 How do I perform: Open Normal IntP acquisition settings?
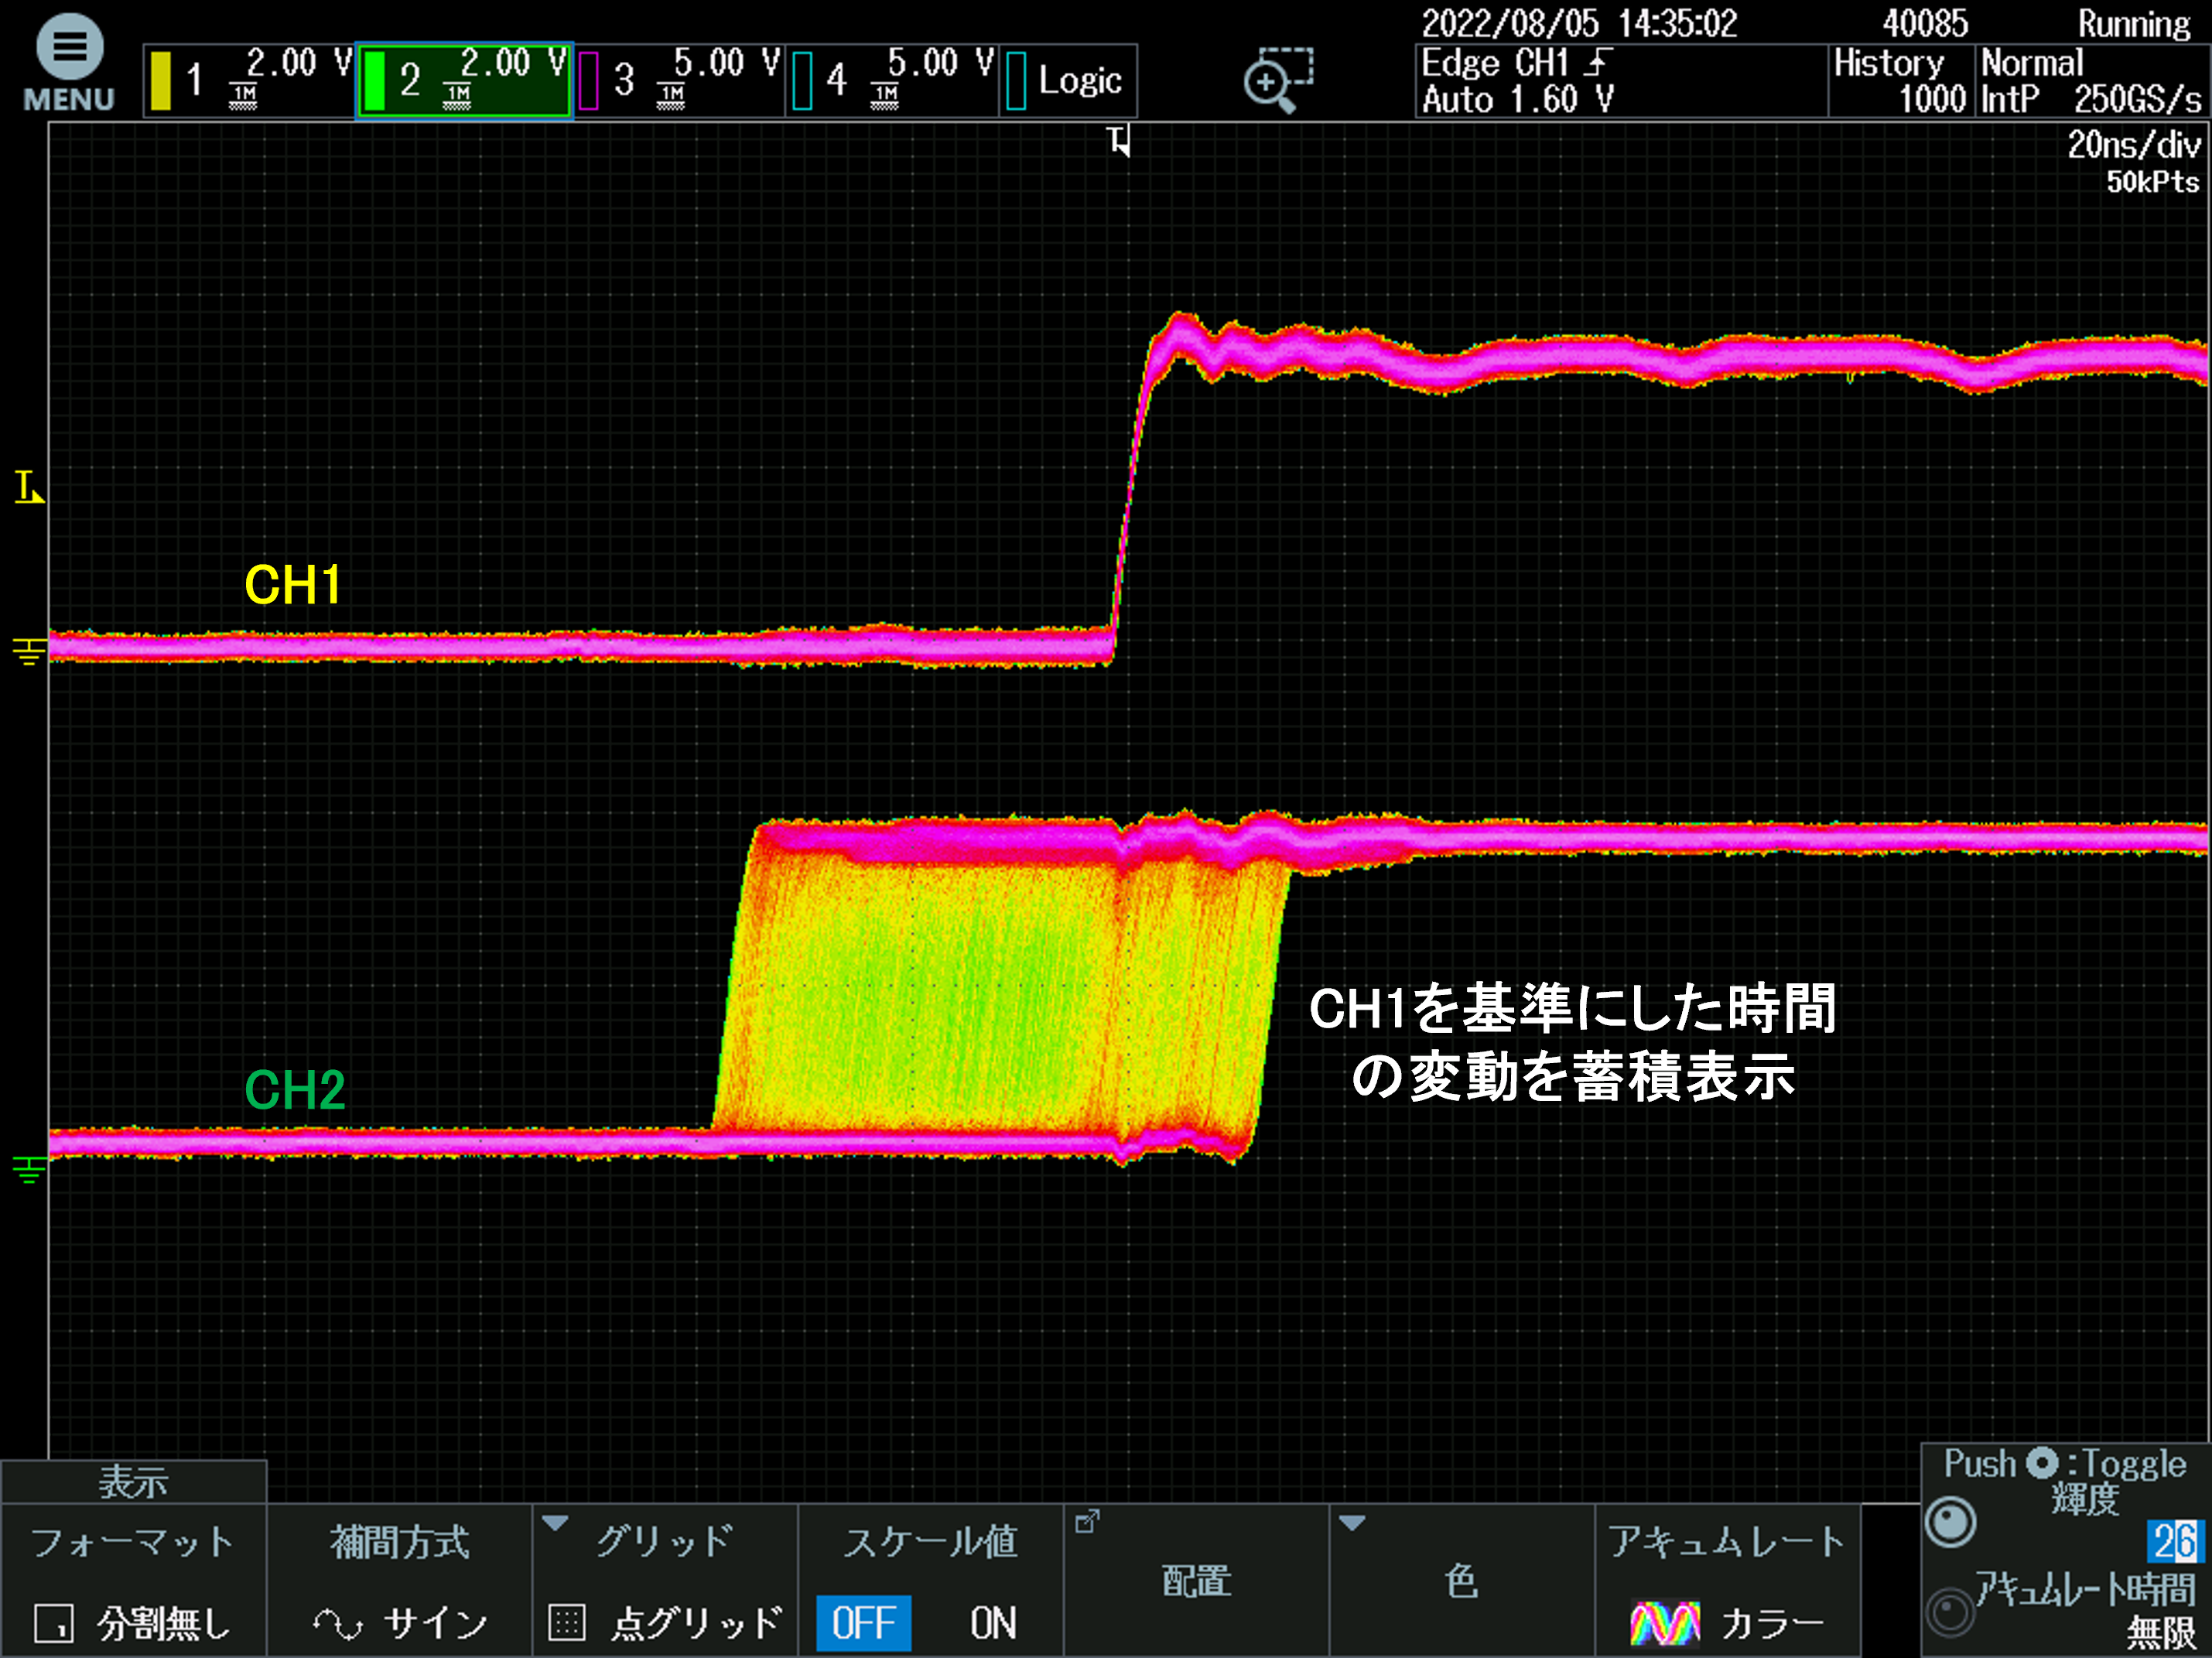coord(2091,81)
